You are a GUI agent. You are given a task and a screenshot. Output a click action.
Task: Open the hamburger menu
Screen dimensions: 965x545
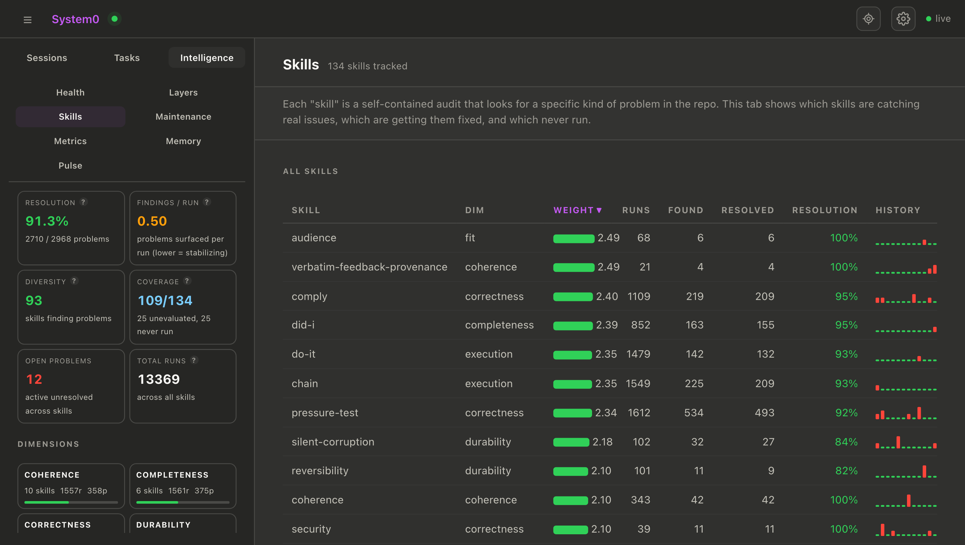coord(27,19)
